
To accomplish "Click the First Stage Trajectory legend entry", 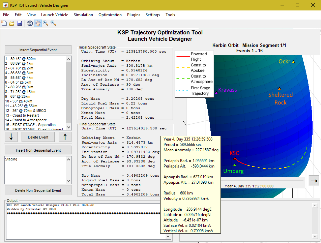I will pyautogui.click(x=195, y=91).
